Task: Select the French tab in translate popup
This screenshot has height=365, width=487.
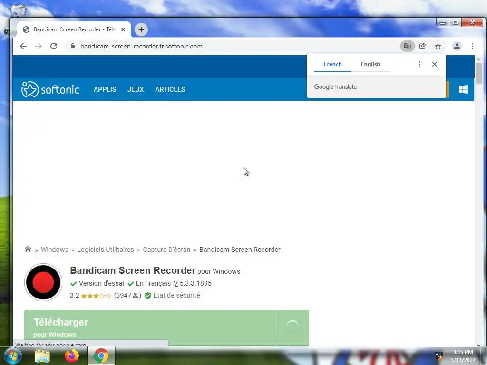Action: pyautogui.click(x=332, y=64)
